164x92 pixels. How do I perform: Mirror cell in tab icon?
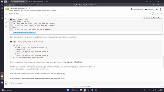pyautogui.click(x=156, y=18)
